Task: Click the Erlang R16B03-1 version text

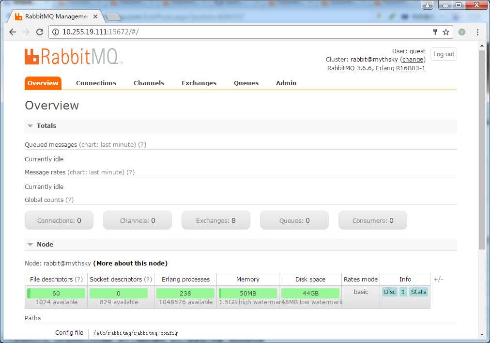Action: [400, 68]
